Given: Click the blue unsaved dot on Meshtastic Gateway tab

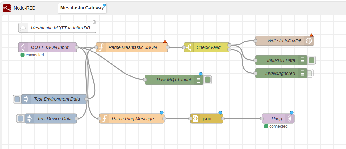Looking at the screenshot, I should click(104, 5).
